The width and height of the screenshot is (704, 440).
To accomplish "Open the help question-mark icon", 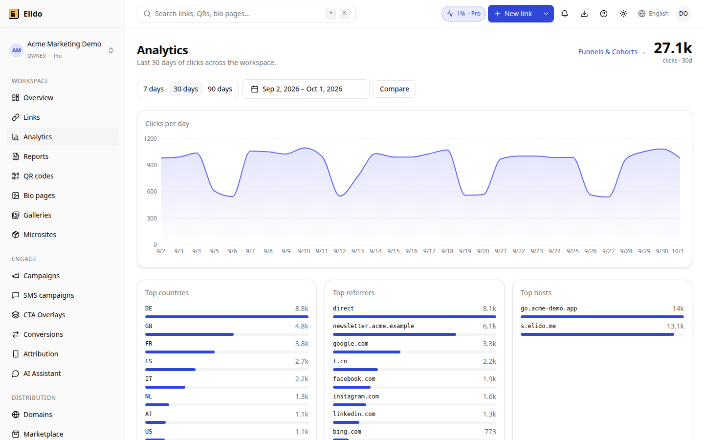I will [x=604, y=14].
